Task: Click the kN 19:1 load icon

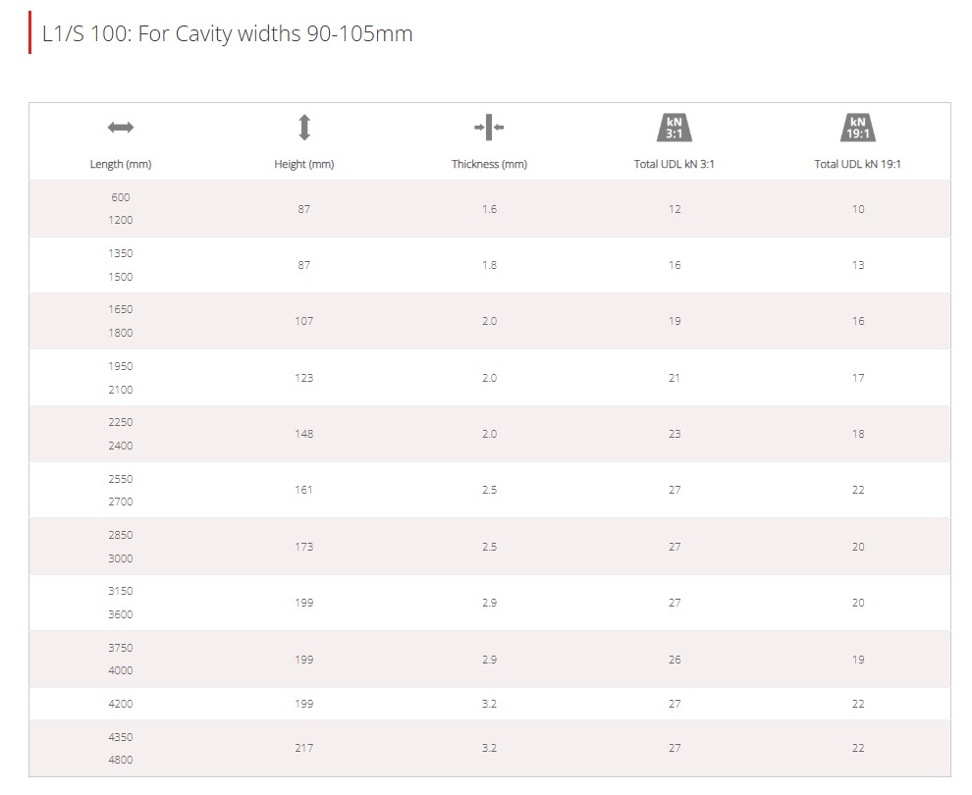Action: click(x=858, y=128)
